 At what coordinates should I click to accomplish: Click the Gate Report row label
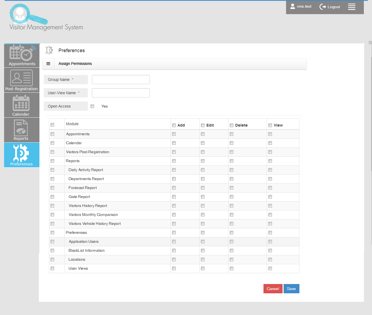click(x=79, y=197)
